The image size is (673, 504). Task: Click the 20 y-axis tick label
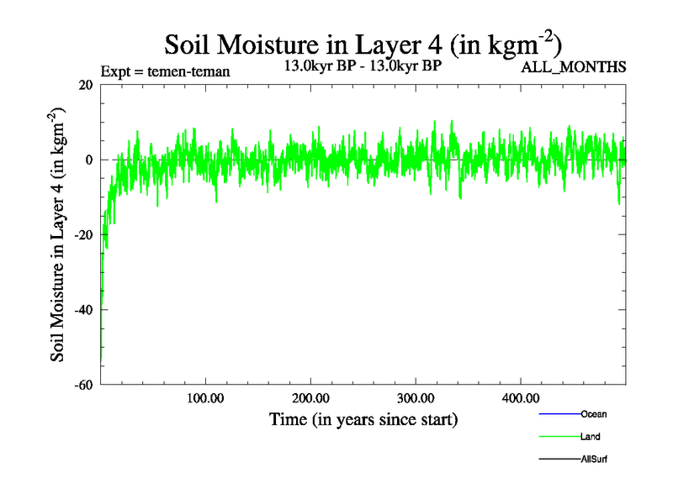tap(84, 85)
